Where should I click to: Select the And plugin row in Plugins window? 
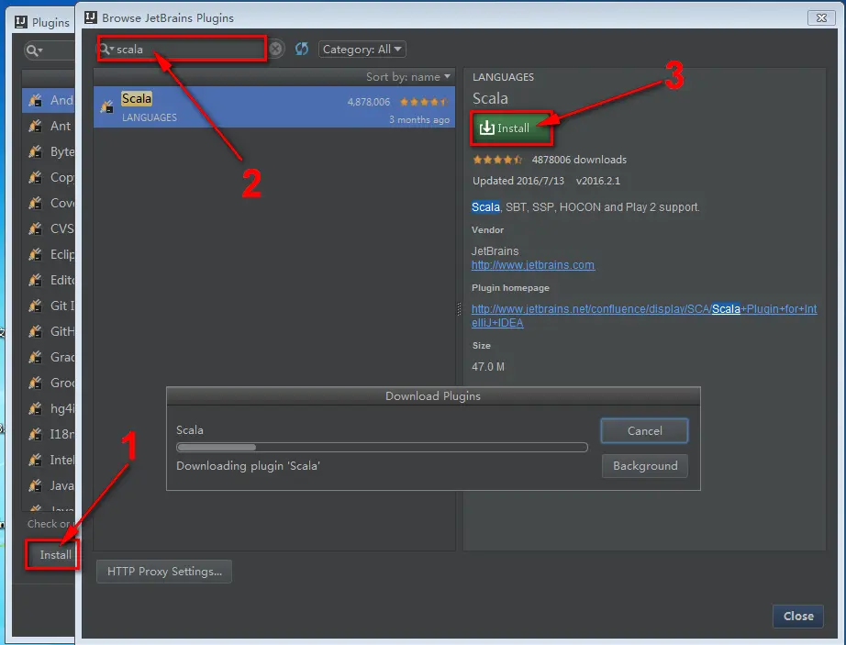click(x=49, y=100)
